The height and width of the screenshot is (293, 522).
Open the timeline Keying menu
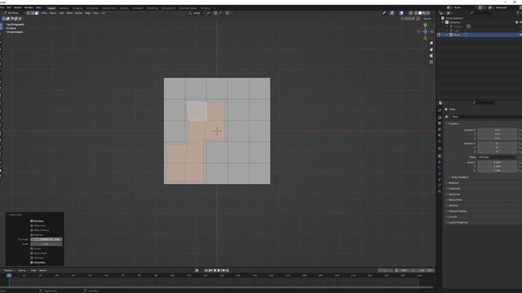[x=23, y=270]
